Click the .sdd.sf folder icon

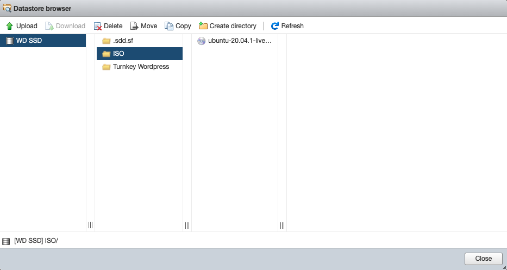point(107,41)
